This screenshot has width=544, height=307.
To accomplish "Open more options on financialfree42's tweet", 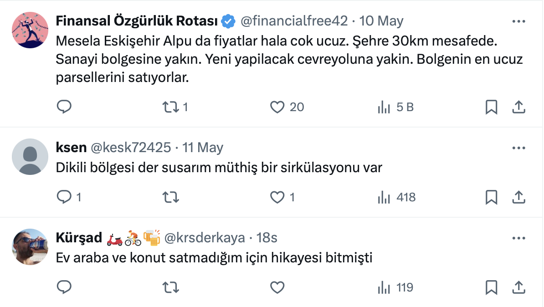I will (518, 21).
